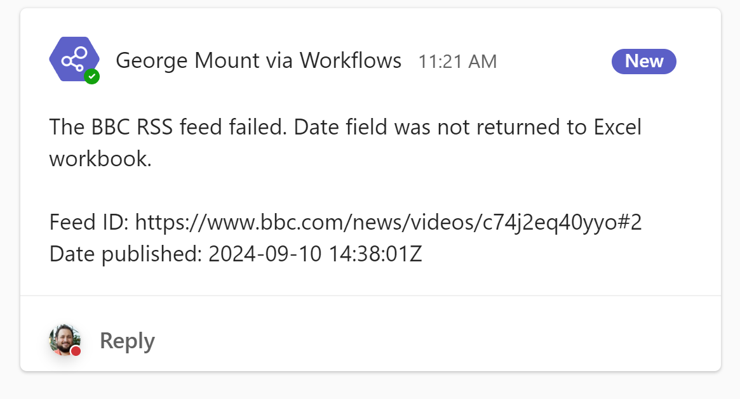Click the "George Mount" sender name
Image resolution: width=740 pixels, height=399 pixels.
(188, 61)
